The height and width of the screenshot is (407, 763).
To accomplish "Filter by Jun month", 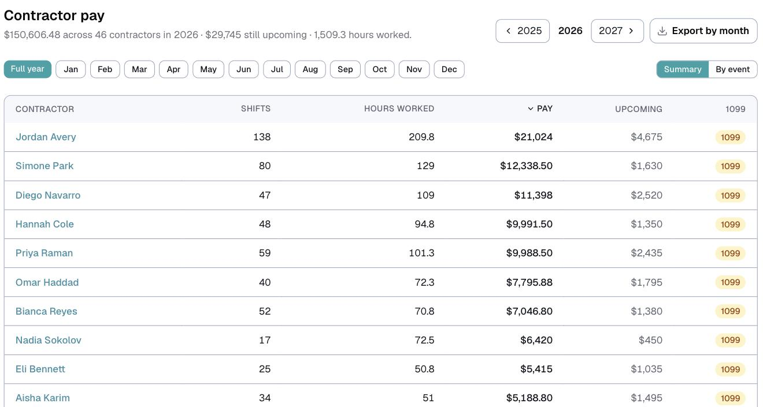I will [244, 69].
